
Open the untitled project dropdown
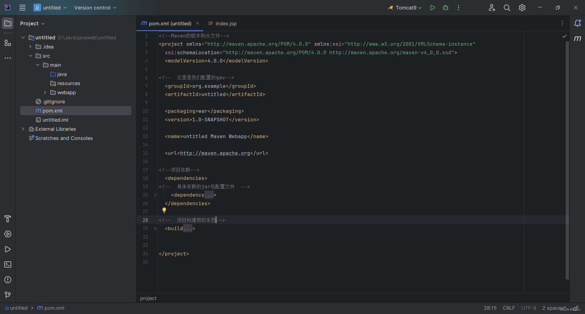pyautogui.click(x=50, y=8)
